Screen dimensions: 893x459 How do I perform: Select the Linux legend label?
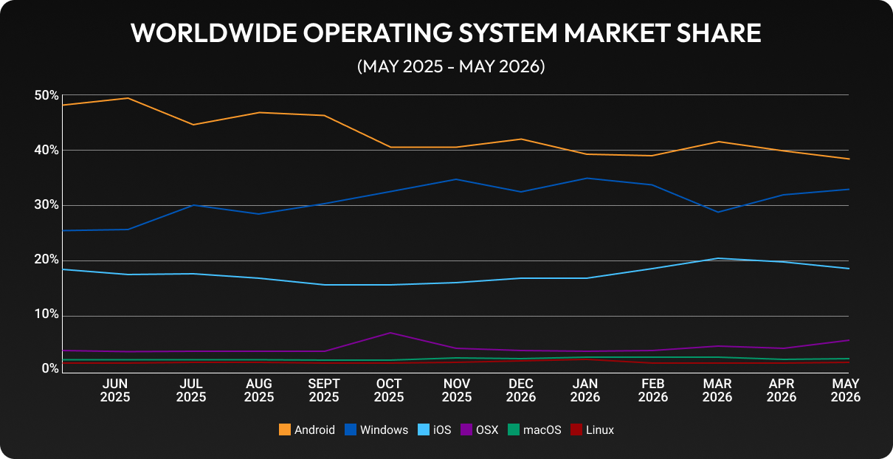[600, 429]
